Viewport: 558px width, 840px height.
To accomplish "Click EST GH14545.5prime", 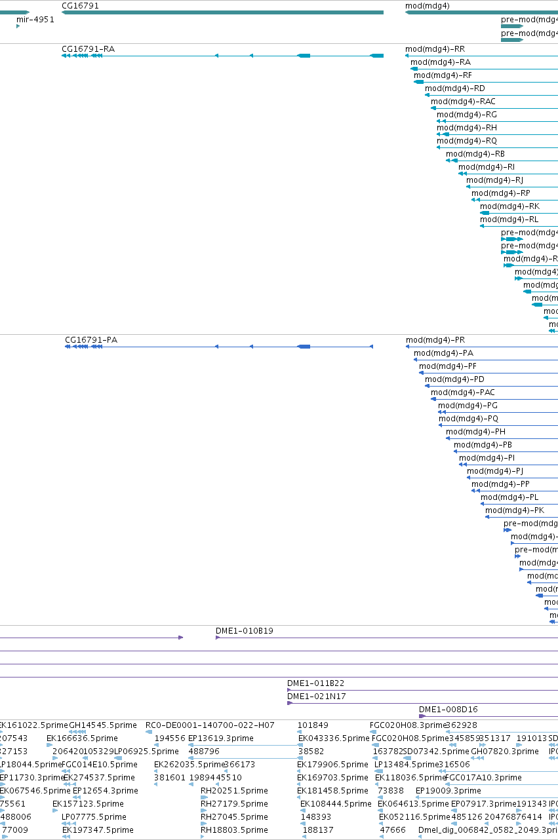I will coord(103,725).
